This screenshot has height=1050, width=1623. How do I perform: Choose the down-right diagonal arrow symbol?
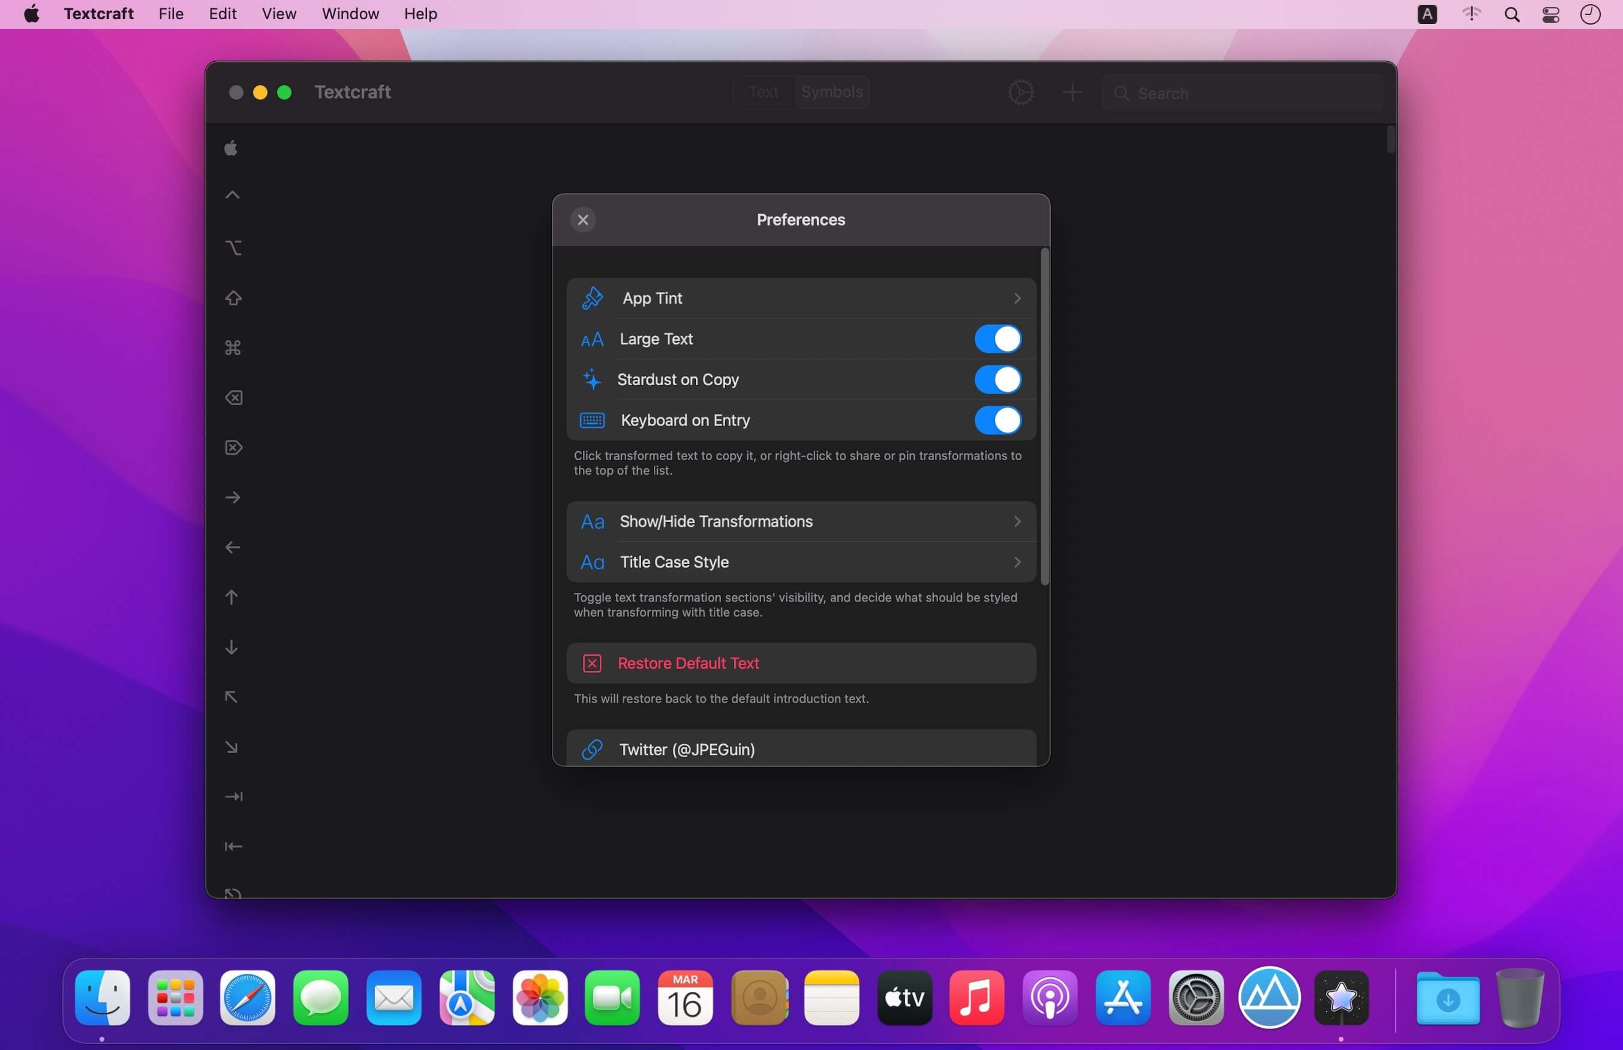pos(232,747)
